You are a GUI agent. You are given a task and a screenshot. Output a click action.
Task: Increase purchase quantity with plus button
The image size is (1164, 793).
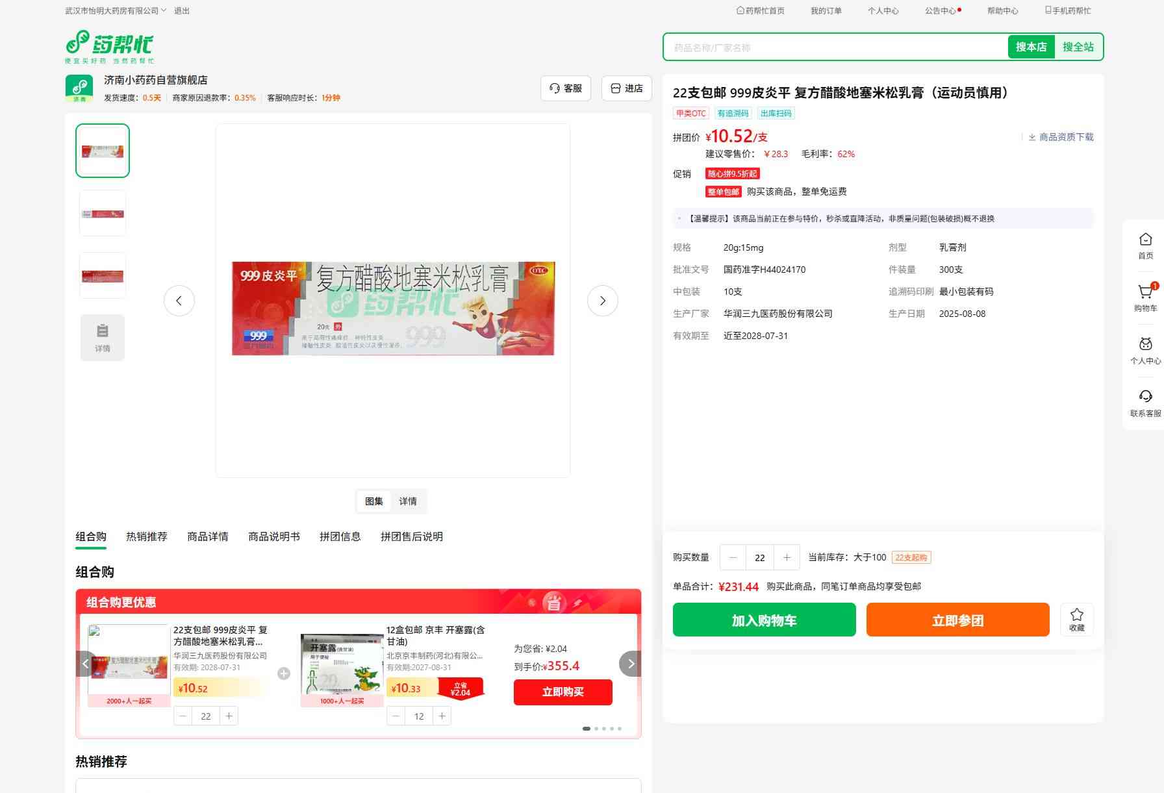(787, 557)
